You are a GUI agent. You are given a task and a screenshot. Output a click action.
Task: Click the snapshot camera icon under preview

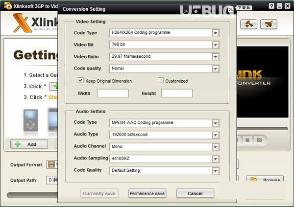(x=259, y=140)
